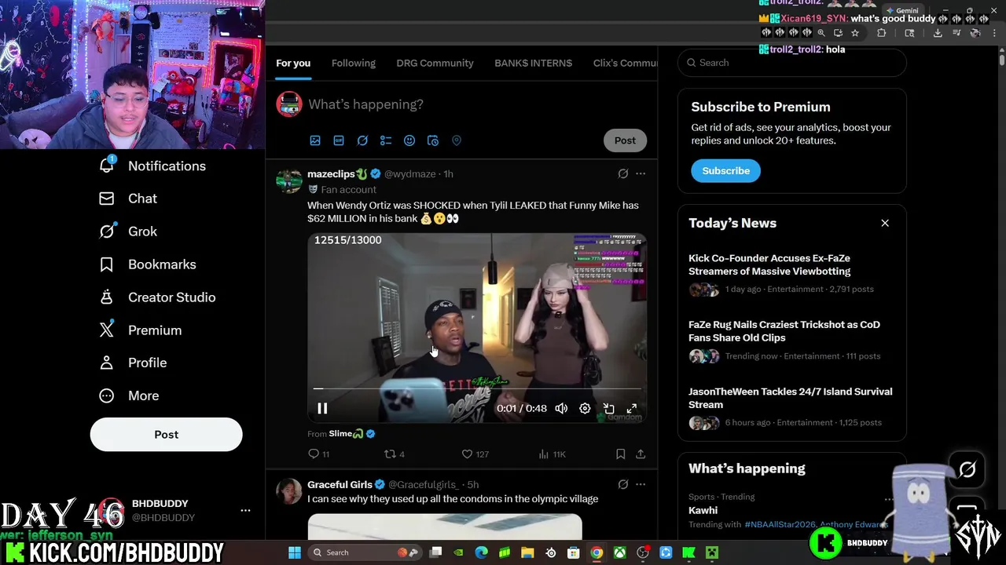Bookmark the mazeclips post

pos(620,454)
